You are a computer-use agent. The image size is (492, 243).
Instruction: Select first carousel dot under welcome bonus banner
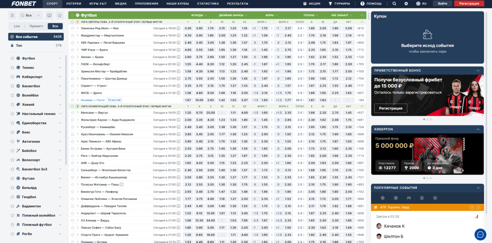pos(424,119)
